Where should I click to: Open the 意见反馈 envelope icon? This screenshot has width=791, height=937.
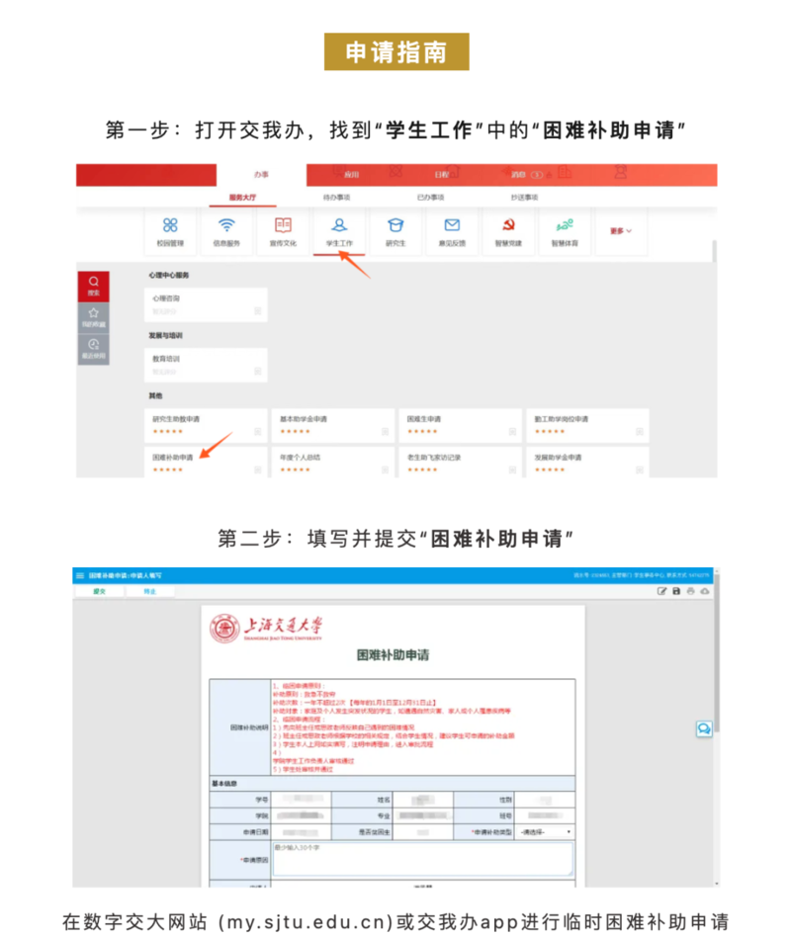[x=452, y=231]
